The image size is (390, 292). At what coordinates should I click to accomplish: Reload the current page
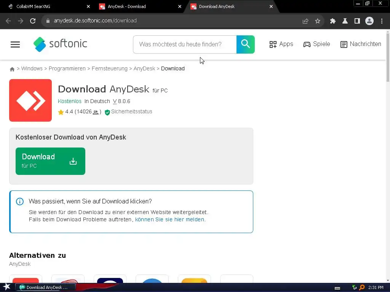coord(33,21)
